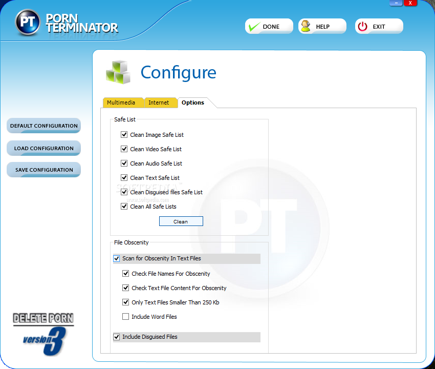Image resolution: width=435 pixels, height=369 pixels.
Task: Close window with red X button
Action: click(410, 3)
